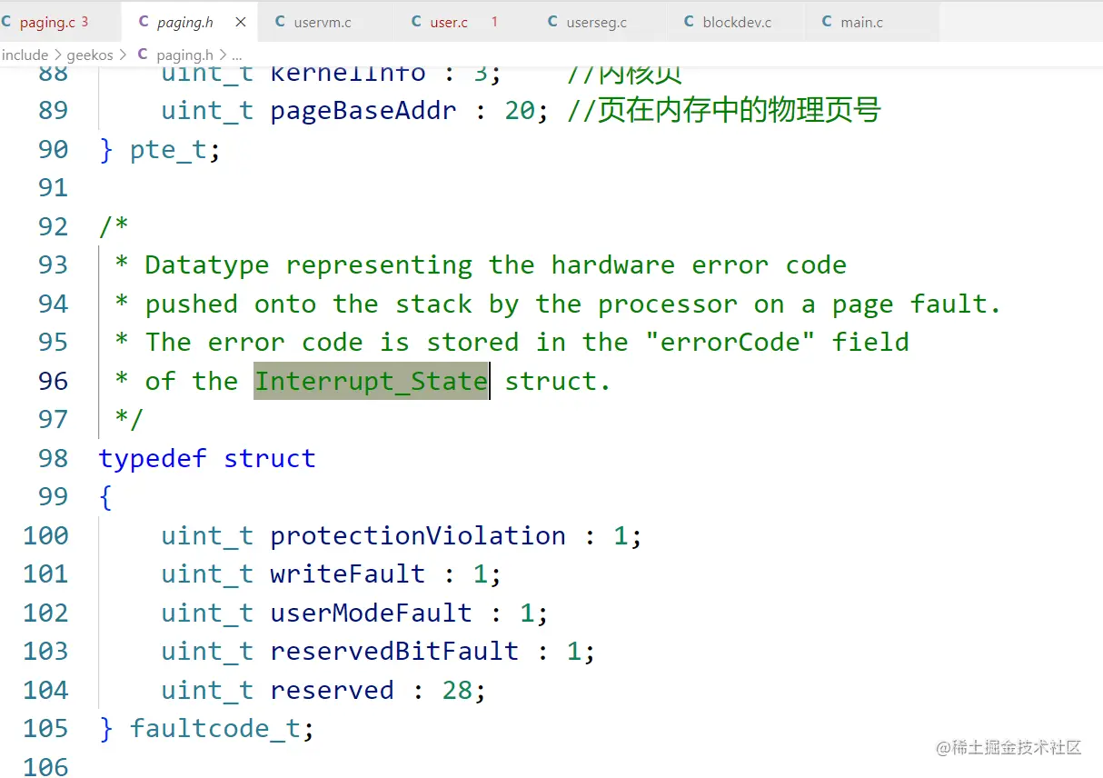Click the struct keyword on line 98
The width and height of the screenshot is (1103, 778).
pyautogui.click(x=270, y=458)
